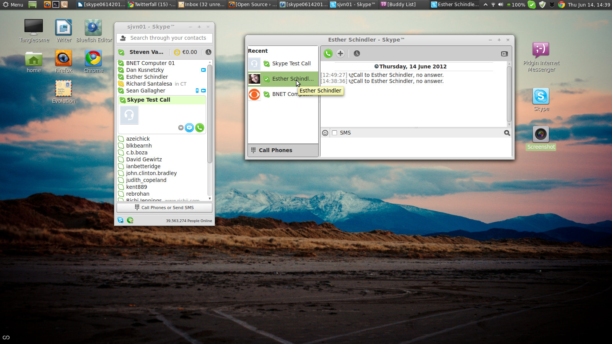The height and width of the screenshot is (344, 612).
Task: Click Sean Gallagher's mobile phone icon
Action: pos(197,91)
